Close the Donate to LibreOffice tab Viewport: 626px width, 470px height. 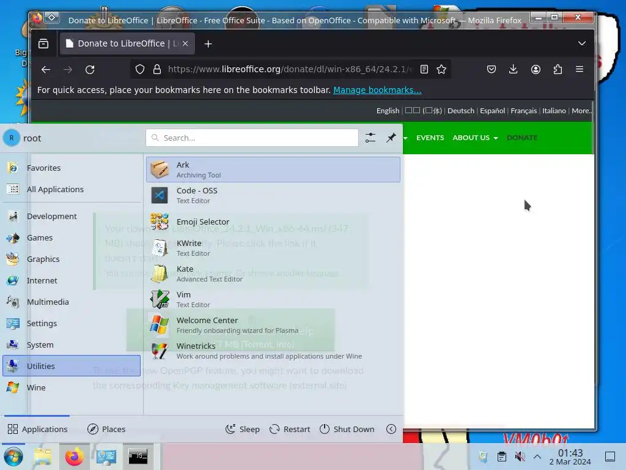(185, 43)
